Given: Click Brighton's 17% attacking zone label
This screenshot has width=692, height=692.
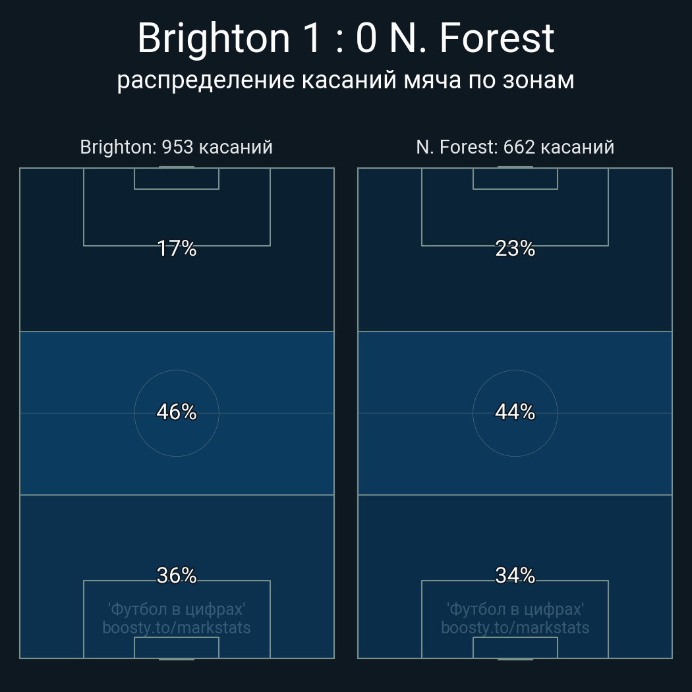Looking at the screenshot, I should 177,248.
